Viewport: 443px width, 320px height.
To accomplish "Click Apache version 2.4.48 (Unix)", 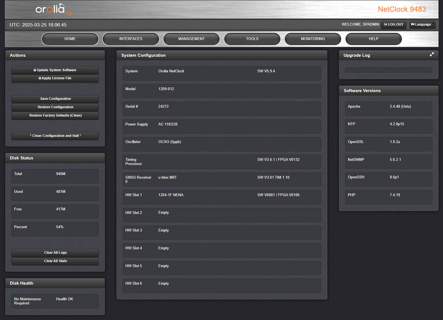I will 400,106.
